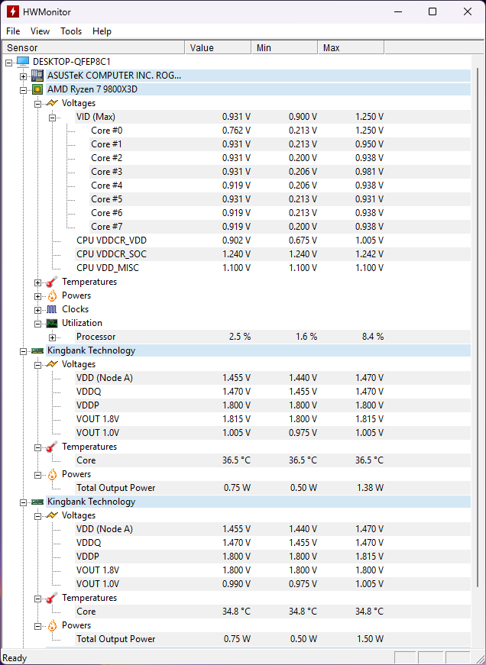Viewport: 486px width, 665px height.
Task: Click second Kingbank Powers flame icon
Action: click(52, 625)
